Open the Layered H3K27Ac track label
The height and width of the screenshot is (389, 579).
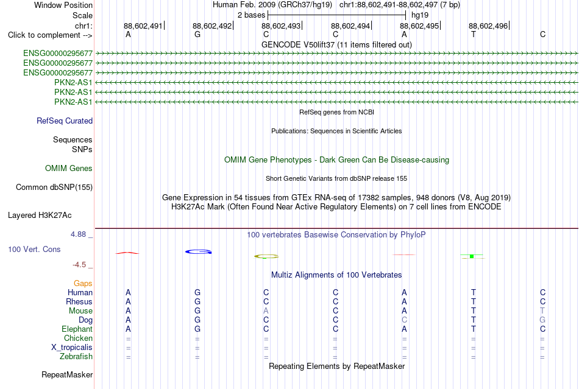click(x=40, y=216)
